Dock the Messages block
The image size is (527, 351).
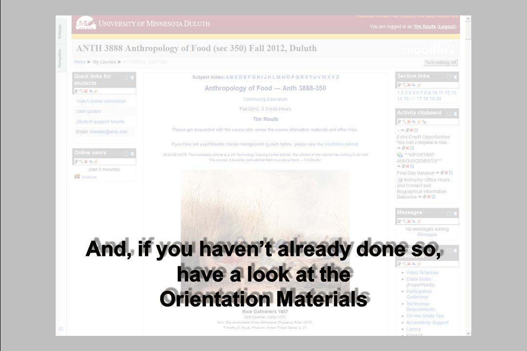tap(455, 214)
